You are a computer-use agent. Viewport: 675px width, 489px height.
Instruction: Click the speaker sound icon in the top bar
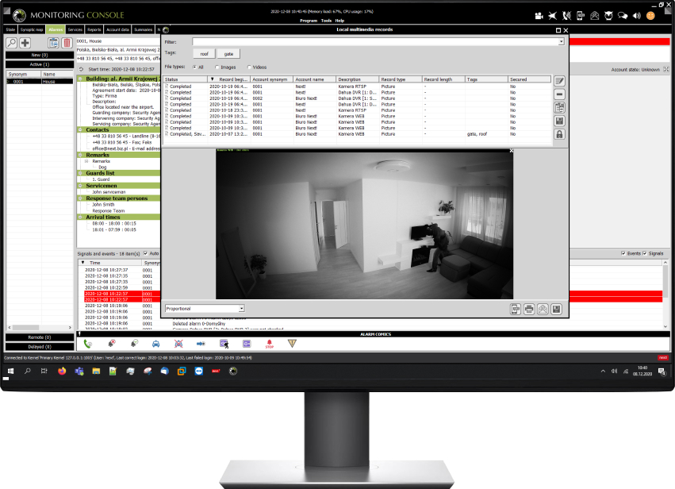click(x=637, y=16)
